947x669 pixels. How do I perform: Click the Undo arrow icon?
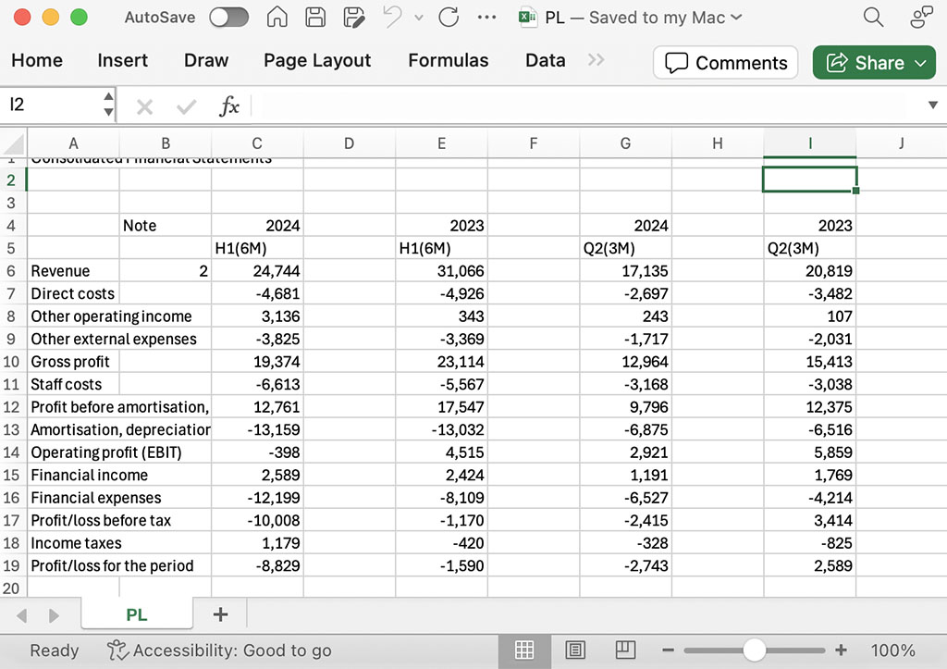click(393, 18)
